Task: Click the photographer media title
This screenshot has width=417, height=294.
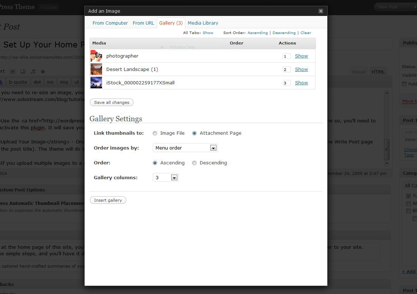Action: pos(122,56)
